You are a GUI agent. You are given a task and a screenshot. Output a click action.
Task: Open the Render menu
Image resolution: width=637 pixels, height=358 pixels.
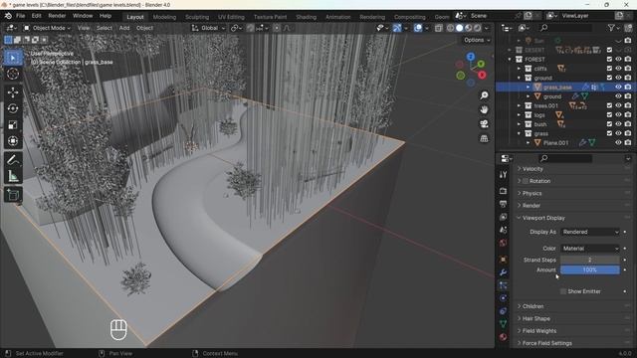57,16
